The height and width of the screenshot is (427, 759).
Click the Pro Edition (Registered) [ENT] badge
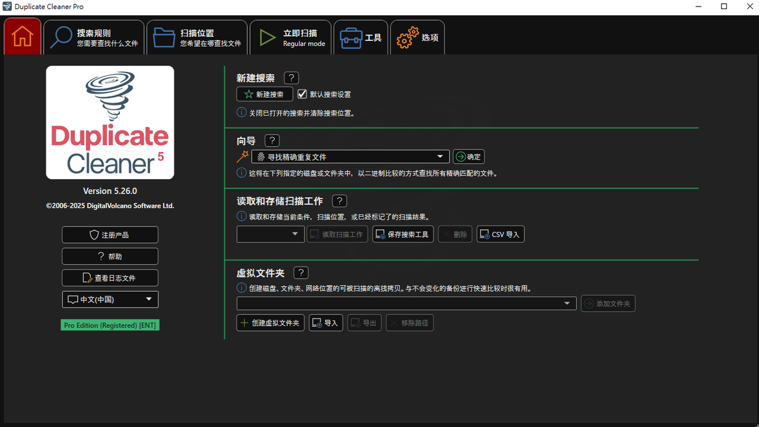tap(110, 325)
